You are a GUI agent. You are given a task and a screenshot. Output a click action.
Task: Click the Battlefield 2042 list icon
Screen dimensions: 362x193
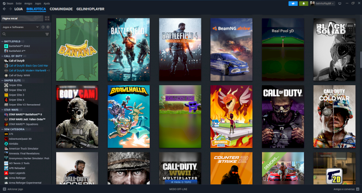point(6,46)
